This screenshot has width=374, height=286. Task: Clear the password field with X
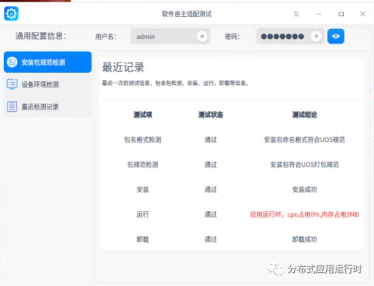click(x=316, y=36)
